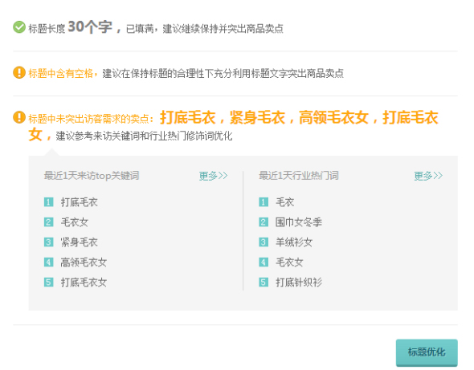Screen dimensions: 474x370
Task: Click rank badge 2 next to 围巾女冬季
Action: (x=264, y=222)
